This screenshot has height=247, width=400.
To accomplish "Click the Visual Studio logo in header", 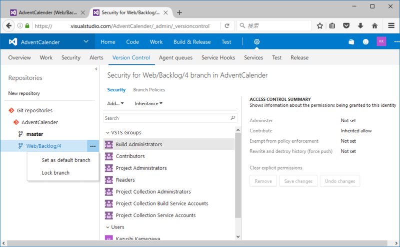I will click(x=13, y=42).
